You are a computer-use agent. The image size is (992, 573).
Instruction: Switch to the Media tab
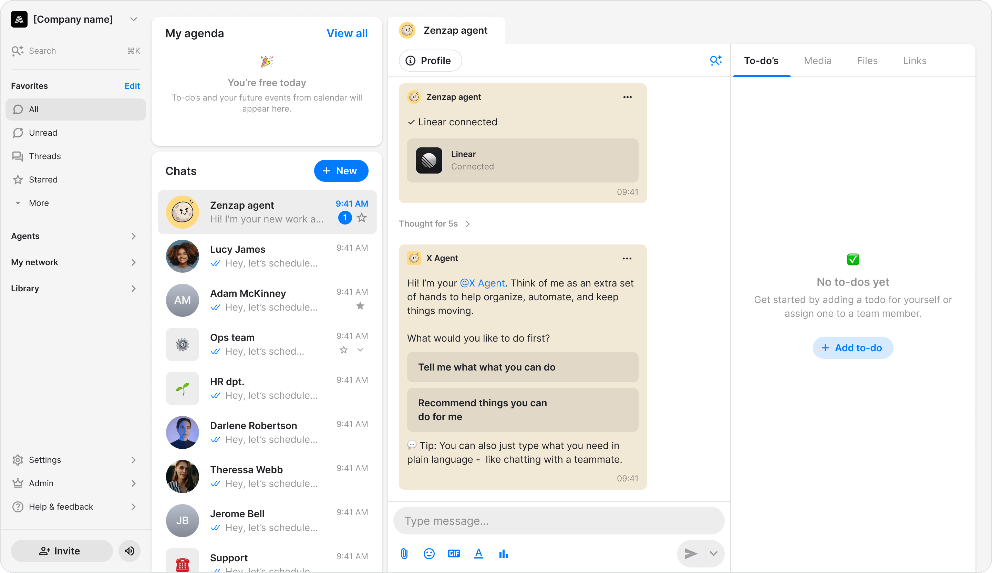coord(818,61)
